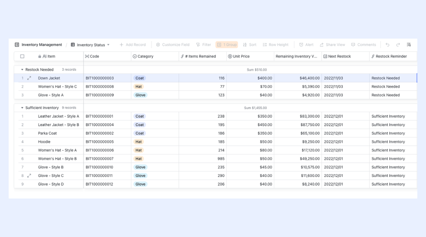Click the Share View button

click(332, 45)
